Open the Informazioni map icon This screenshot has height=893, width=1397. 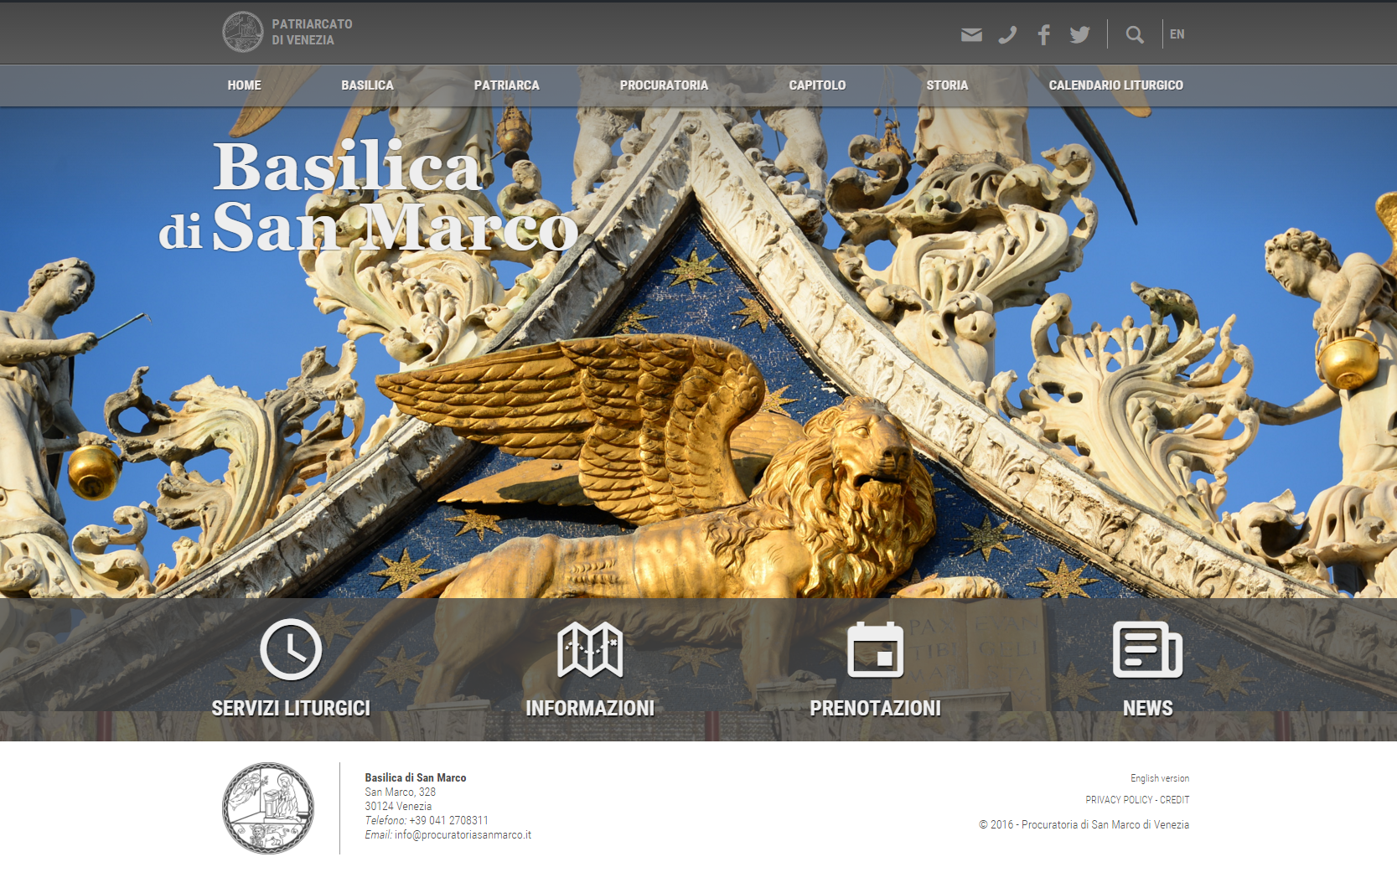(x=590, y=649)
